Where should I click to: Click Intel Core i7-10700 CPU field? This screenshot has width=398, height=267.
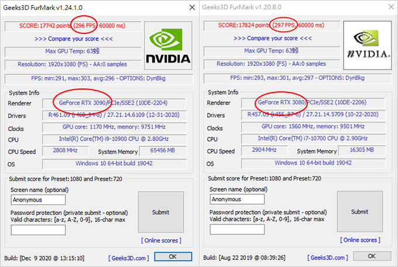[x=313, y=138]
